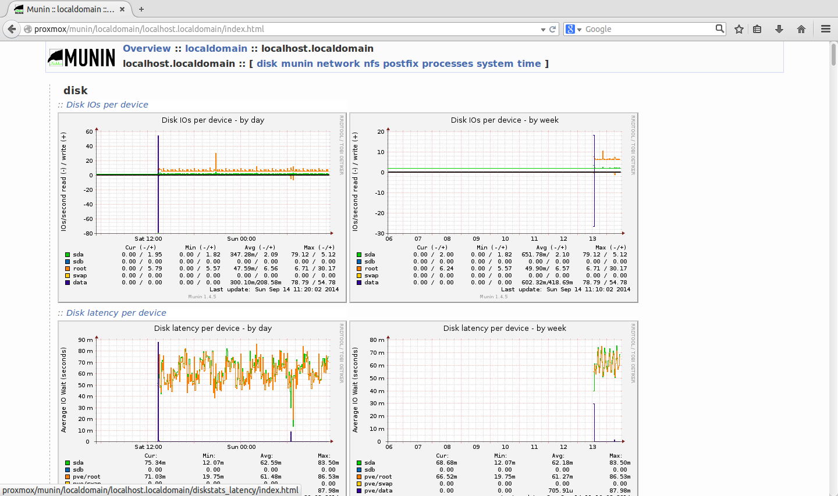This screenshot has width=838, height=496.
Task: Click the green sda swatch in daily IOs legend
Action: pos(68,255)
